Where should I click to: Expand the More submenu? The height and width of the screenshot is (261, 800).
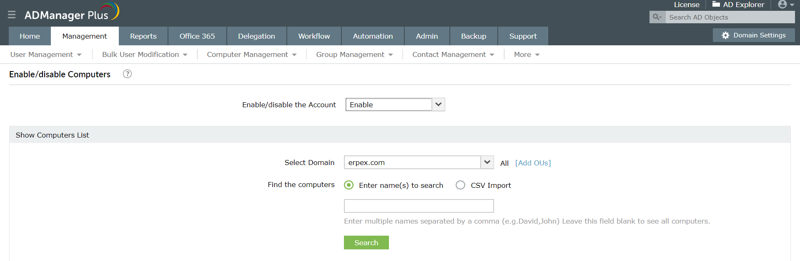[527, 54]
